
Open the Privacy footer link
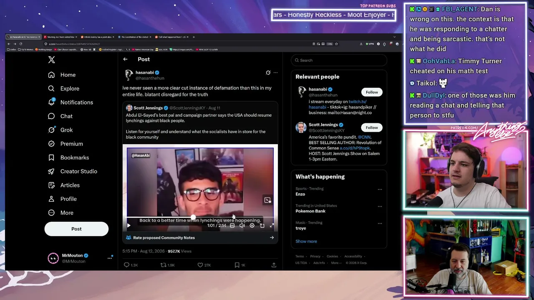click(315, 256)
